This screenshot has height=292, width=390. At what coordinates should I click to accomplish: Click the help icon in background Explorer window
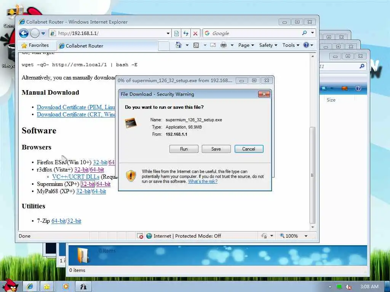tap(358, 88)
